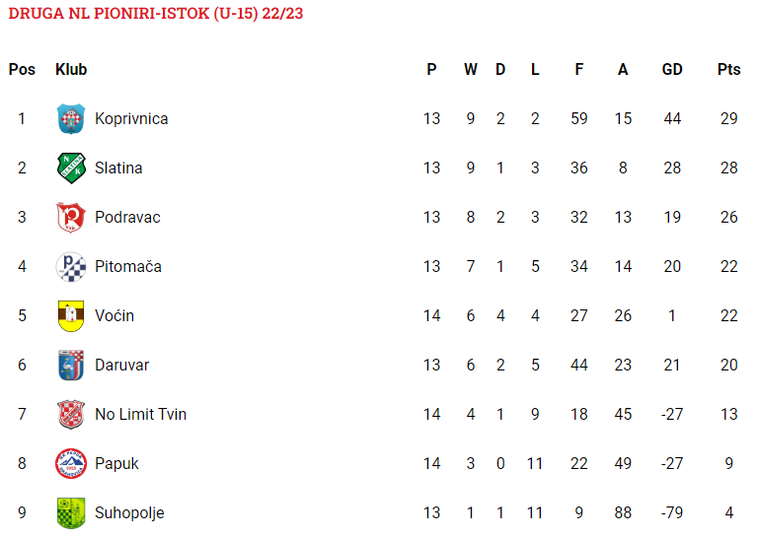Click the Papuk team name
This screenshot has height=538, width=757.
(x=116, y=463)
